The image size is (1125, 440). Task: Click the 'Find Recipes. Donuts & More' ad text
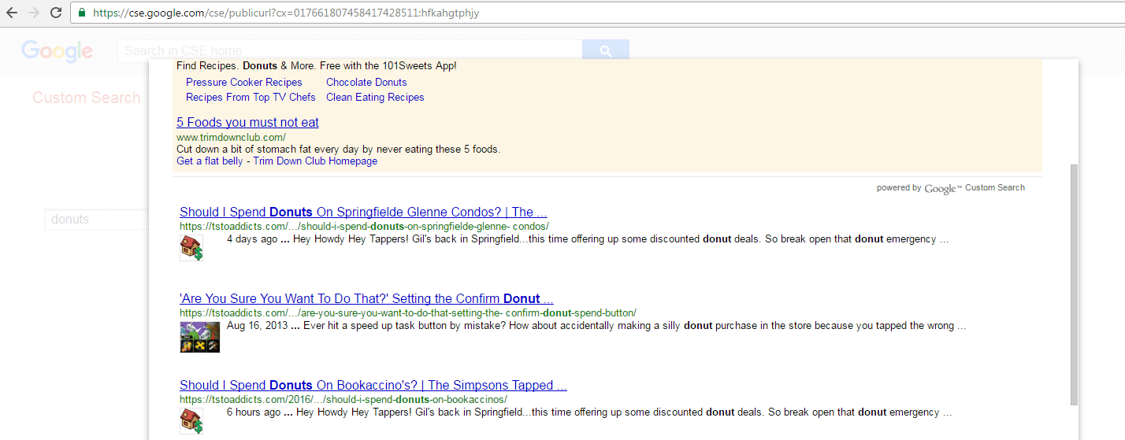pos(316,66)
